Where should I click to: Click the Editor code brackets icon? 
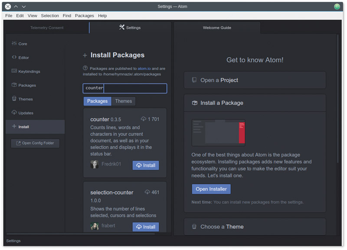click(14, 57)
